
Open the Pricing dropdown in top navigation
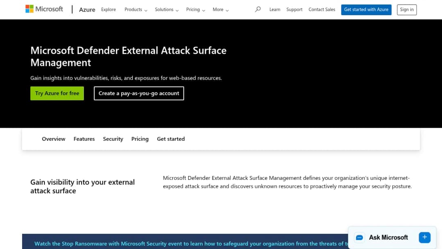tap(196, 9)
